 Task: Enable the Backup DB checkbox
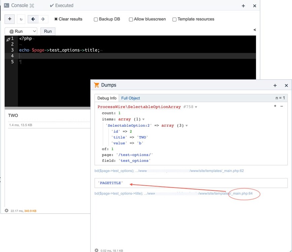(x=96, y=19)
